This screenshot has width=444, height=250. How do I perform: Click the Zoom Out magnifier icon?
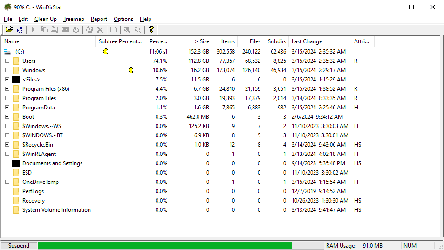pos(137,29)
